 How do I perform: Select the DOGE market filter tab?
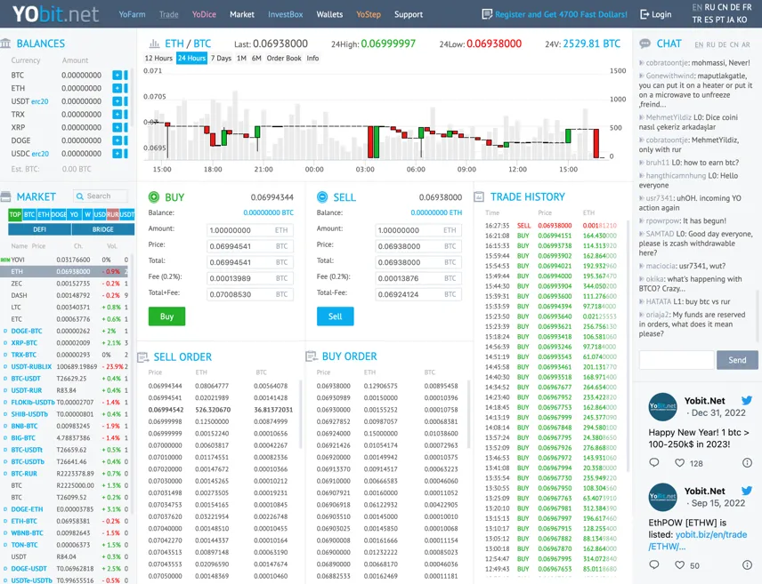[59, 214]
